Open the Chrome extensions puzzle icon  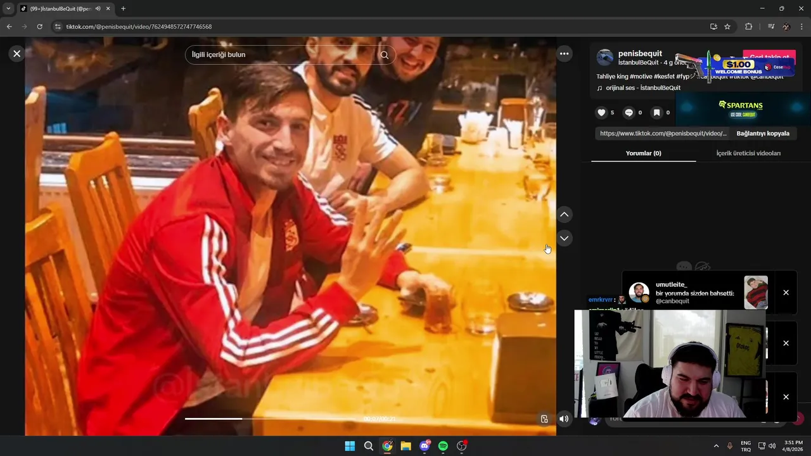(749, 27)
